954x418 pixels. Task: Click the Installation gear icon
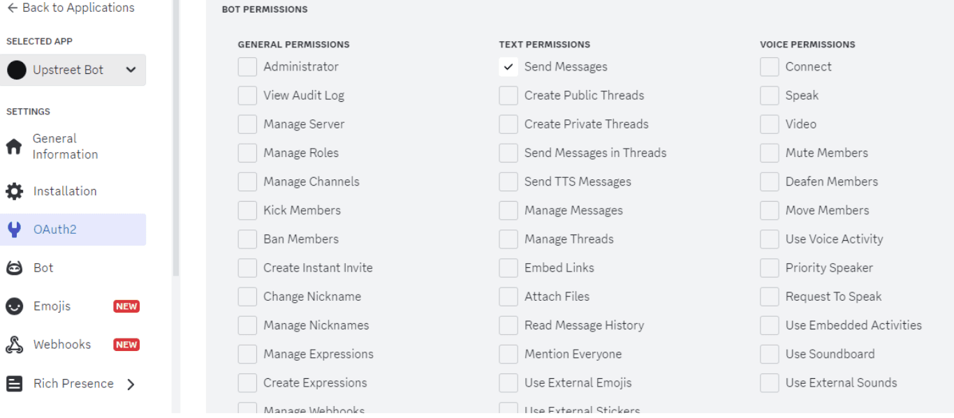point(14,191)
